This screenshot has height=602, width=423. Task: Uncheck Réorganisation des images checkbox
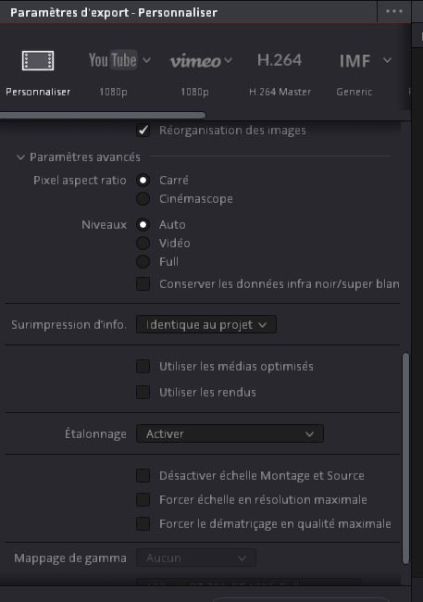click(x=143, y=131)
